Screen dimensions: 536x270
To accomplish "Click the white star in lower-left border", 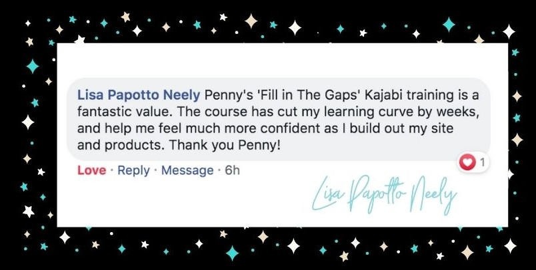I will click(x=28, y=211).
